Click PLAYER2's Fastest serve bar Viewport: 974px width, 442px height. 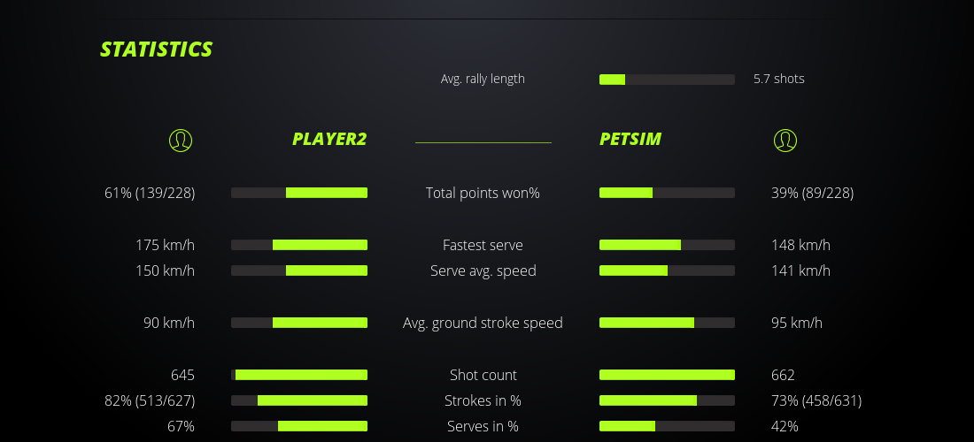click(x=299, y=245)
